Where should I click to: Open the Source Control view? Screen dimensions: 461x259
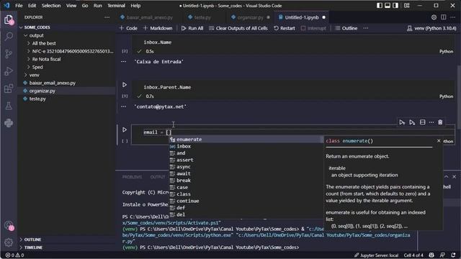point(9,54)
